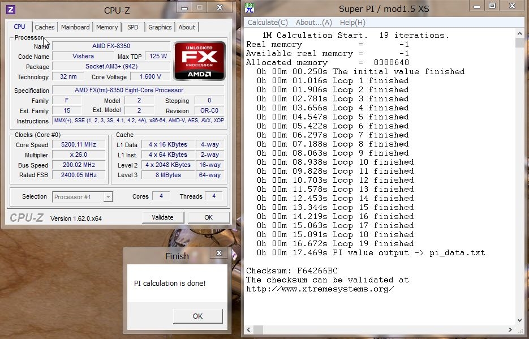Screen dimensions: 529x339
Task: Click OK in the CPU-Z window
Action: (x=209, y=217)
